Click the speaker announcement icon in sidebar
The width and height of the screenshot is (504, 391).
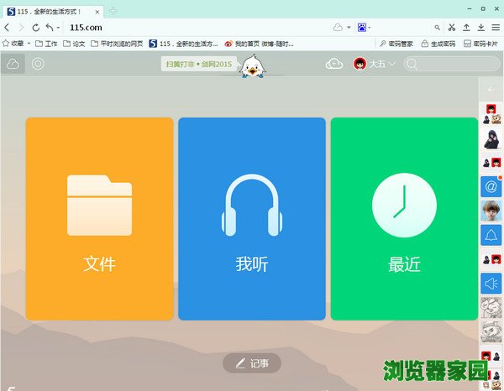491,284
